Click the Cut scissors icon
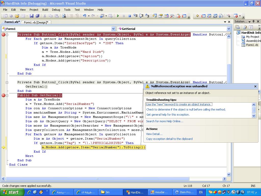The image size is (261, 196). tap(45, 16)
